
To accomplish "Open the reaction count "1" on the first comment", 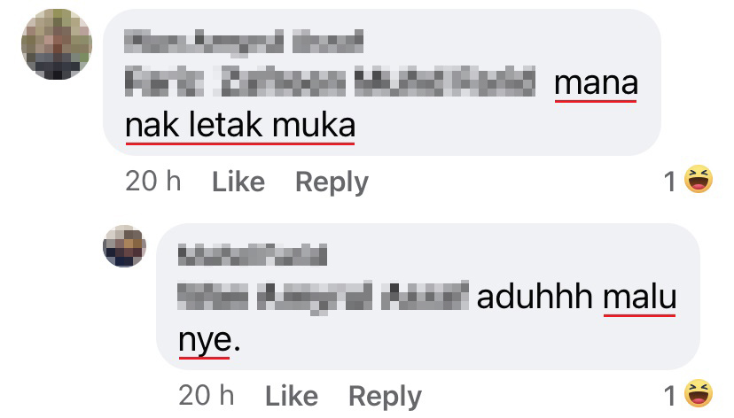I will [x=670, y=182].
